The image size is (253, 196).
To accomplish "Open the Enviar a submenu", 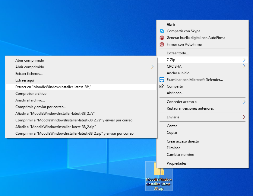I will 244,117.
